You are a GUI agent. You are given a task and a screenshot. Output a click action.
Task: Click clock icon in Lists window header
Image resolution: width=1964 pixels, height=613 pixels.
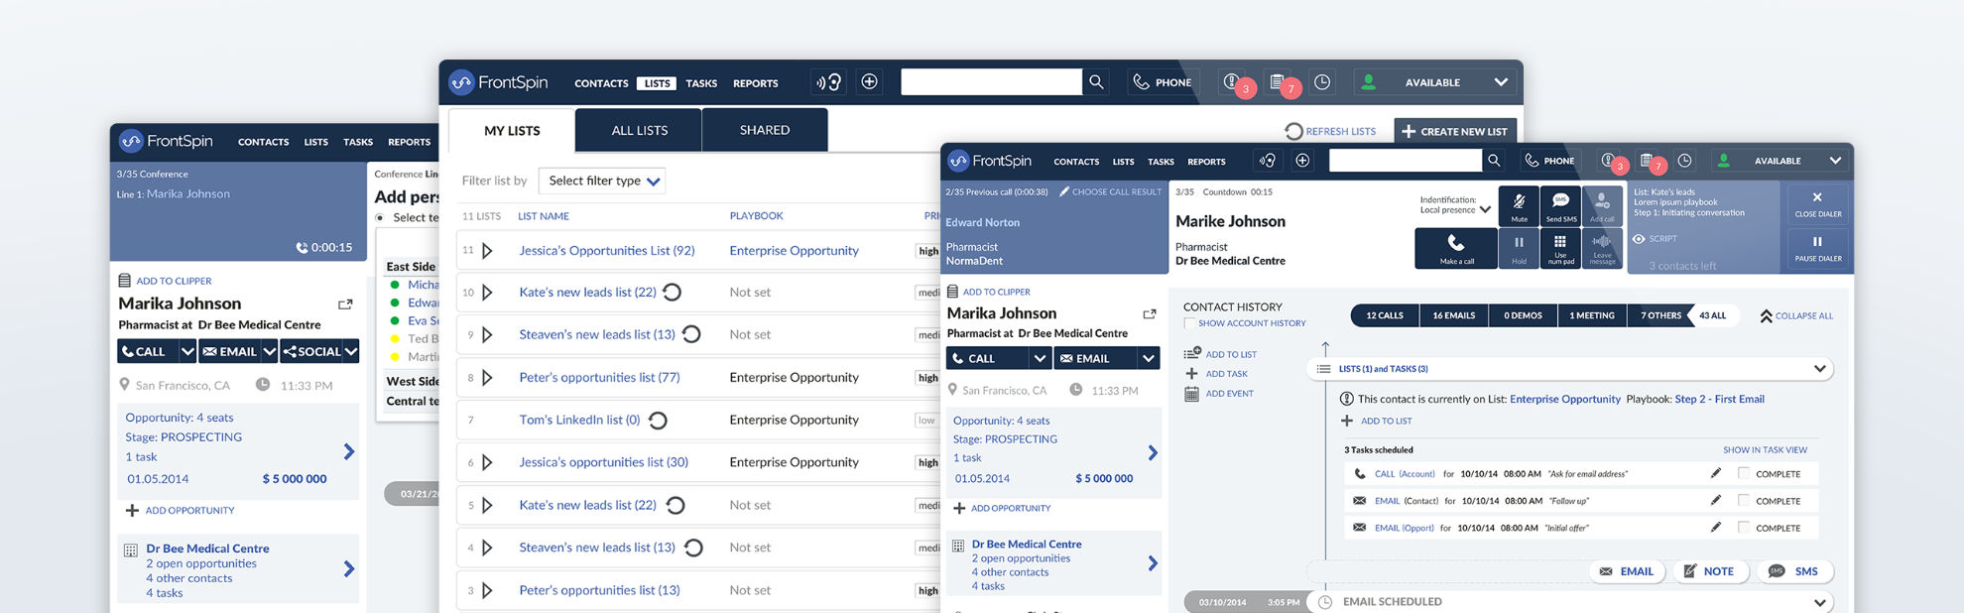coord(1322,82)
